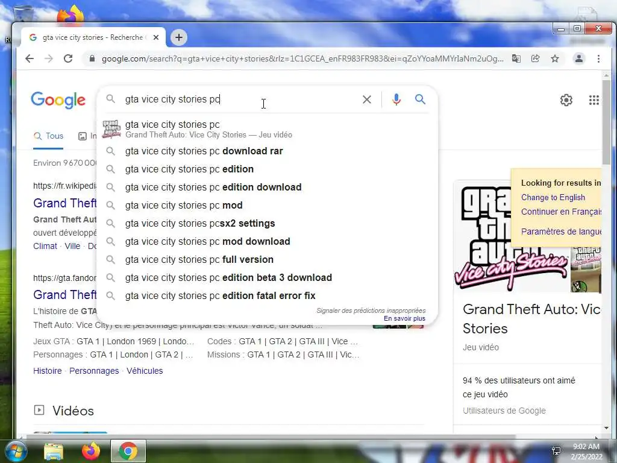Click the share page icon in address bar
This screenshot has height=463, width=617.
point(535,58)
